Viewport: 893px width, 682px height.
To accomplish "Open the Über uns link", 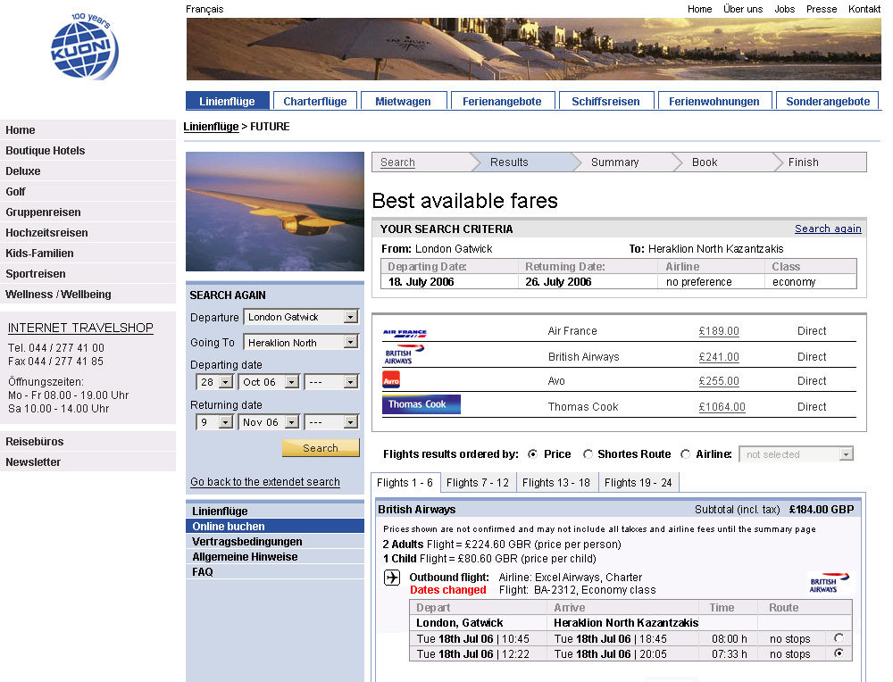I will [743, 9].
